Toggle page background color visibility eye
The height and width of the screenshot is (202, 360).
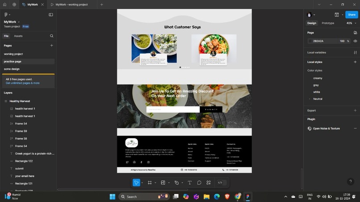pyautogui.click(x=355, y=41)
